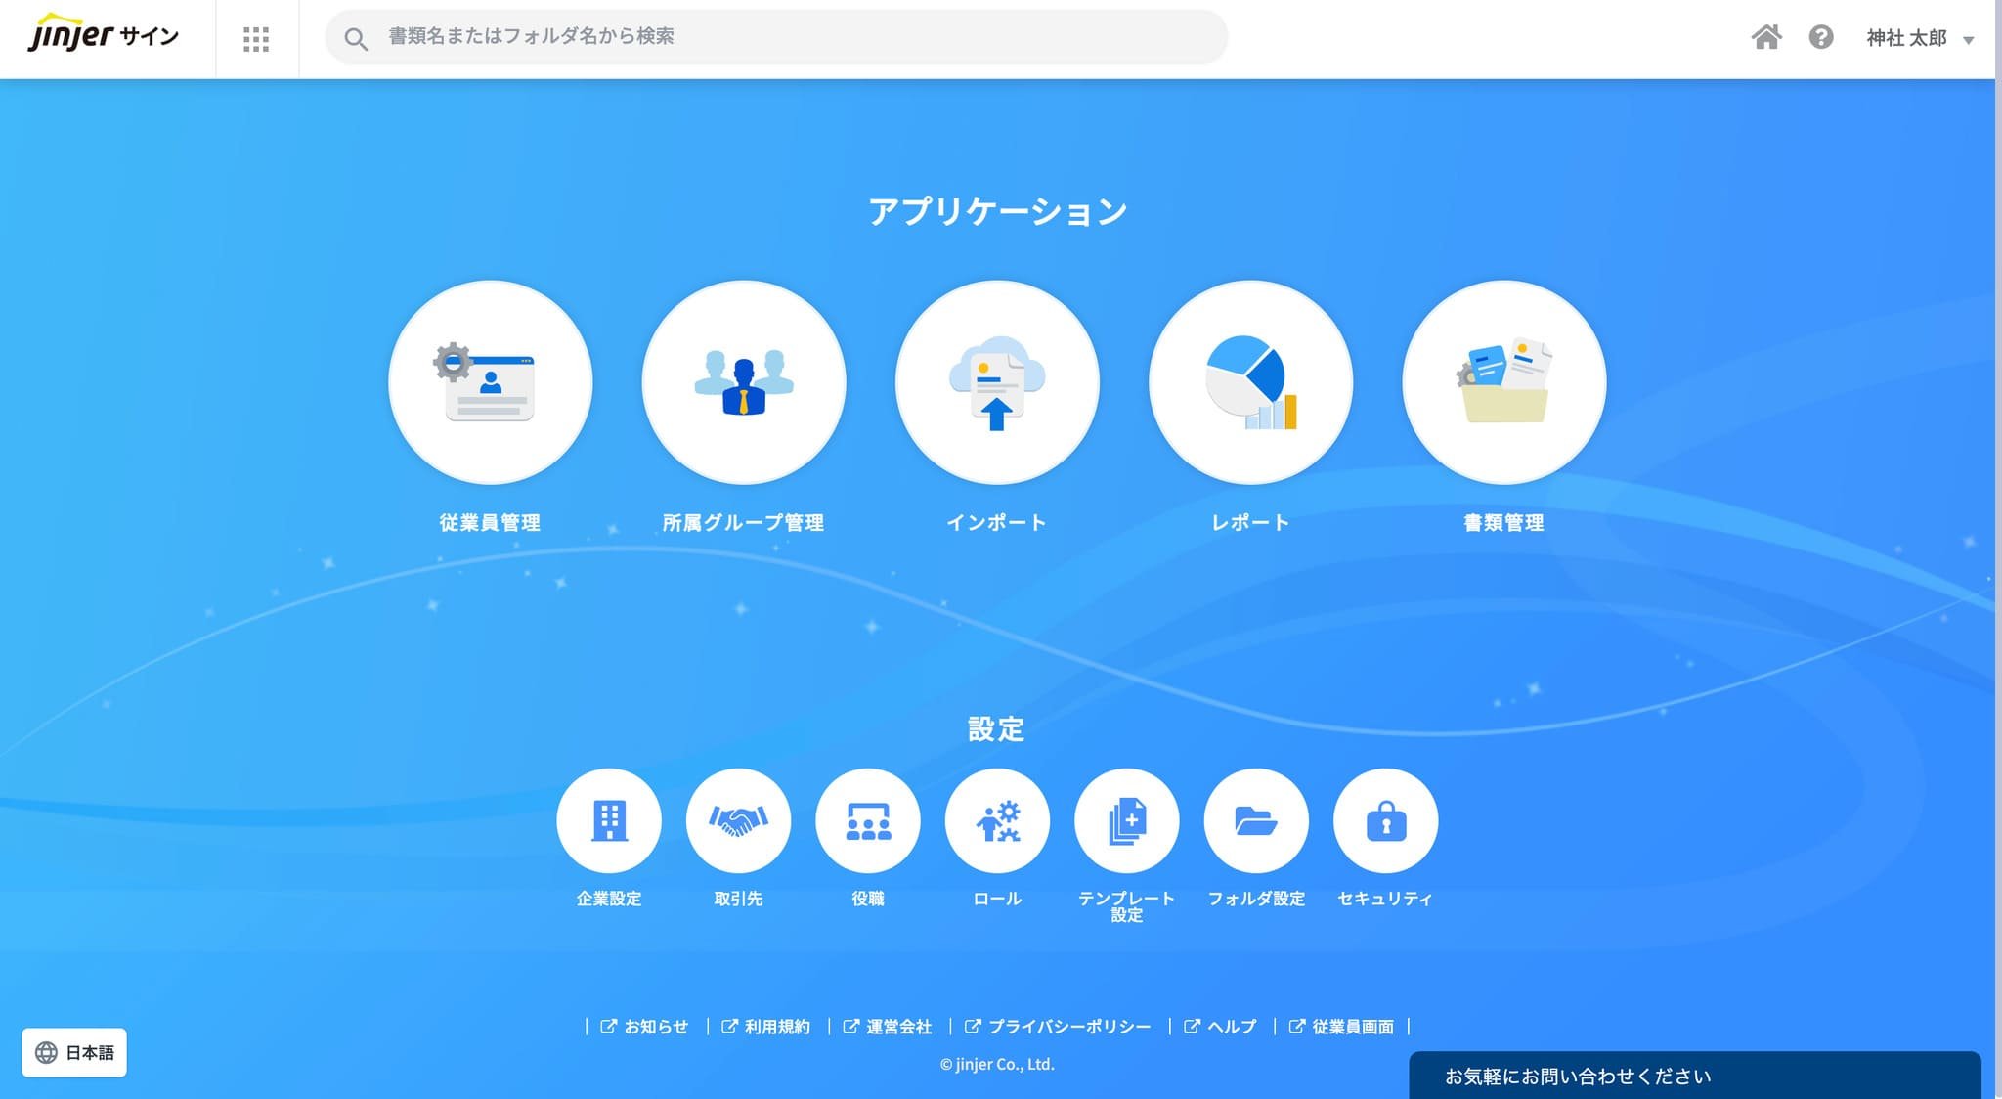Open 企業設定 building icon

pos(609,820)
